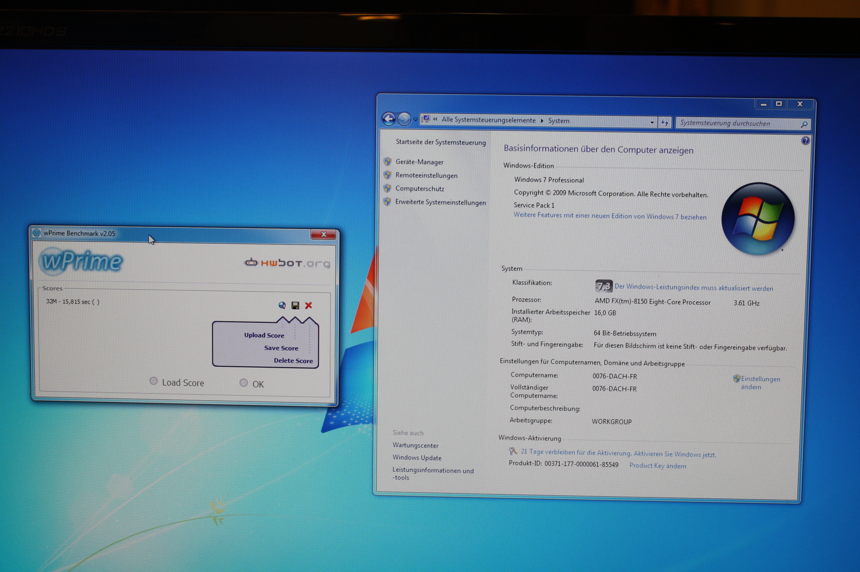Click the search magnifier in Systemsteuerung field
Viewport: 860px width, 572px height.
804,125
